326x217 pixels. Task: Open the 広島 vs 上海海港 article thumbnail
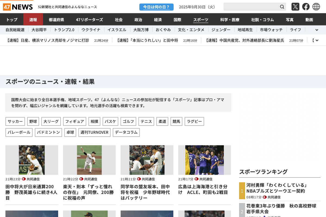point(205,160)
